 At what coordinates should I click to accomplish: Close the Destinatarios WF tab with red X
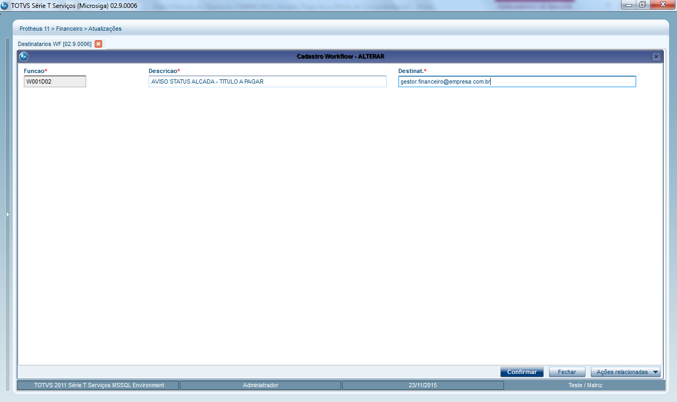[98, 44]
